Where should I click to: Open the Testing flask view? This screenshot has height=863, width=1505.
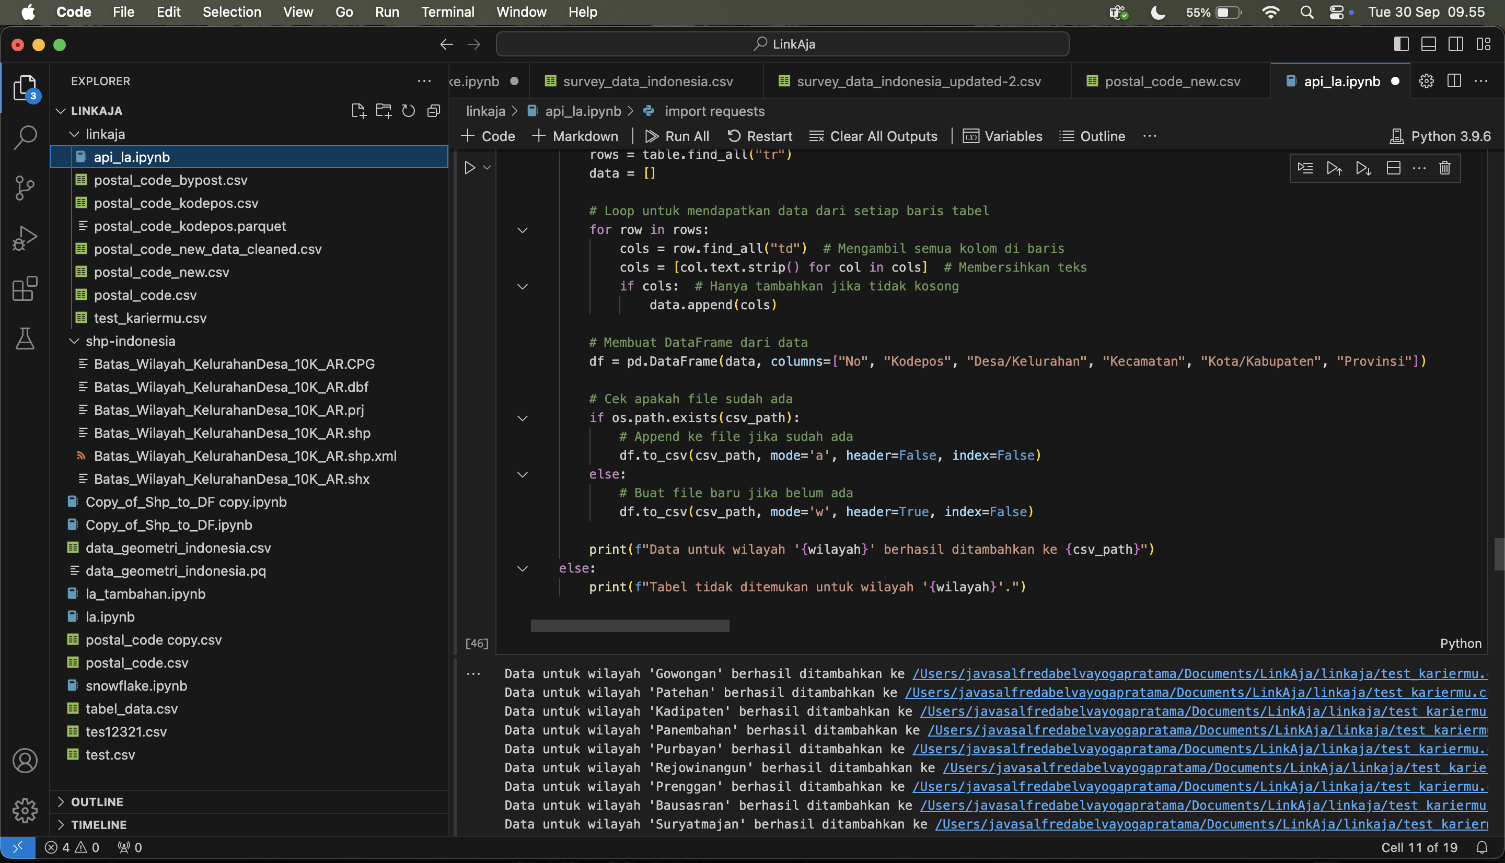(25, 339)
